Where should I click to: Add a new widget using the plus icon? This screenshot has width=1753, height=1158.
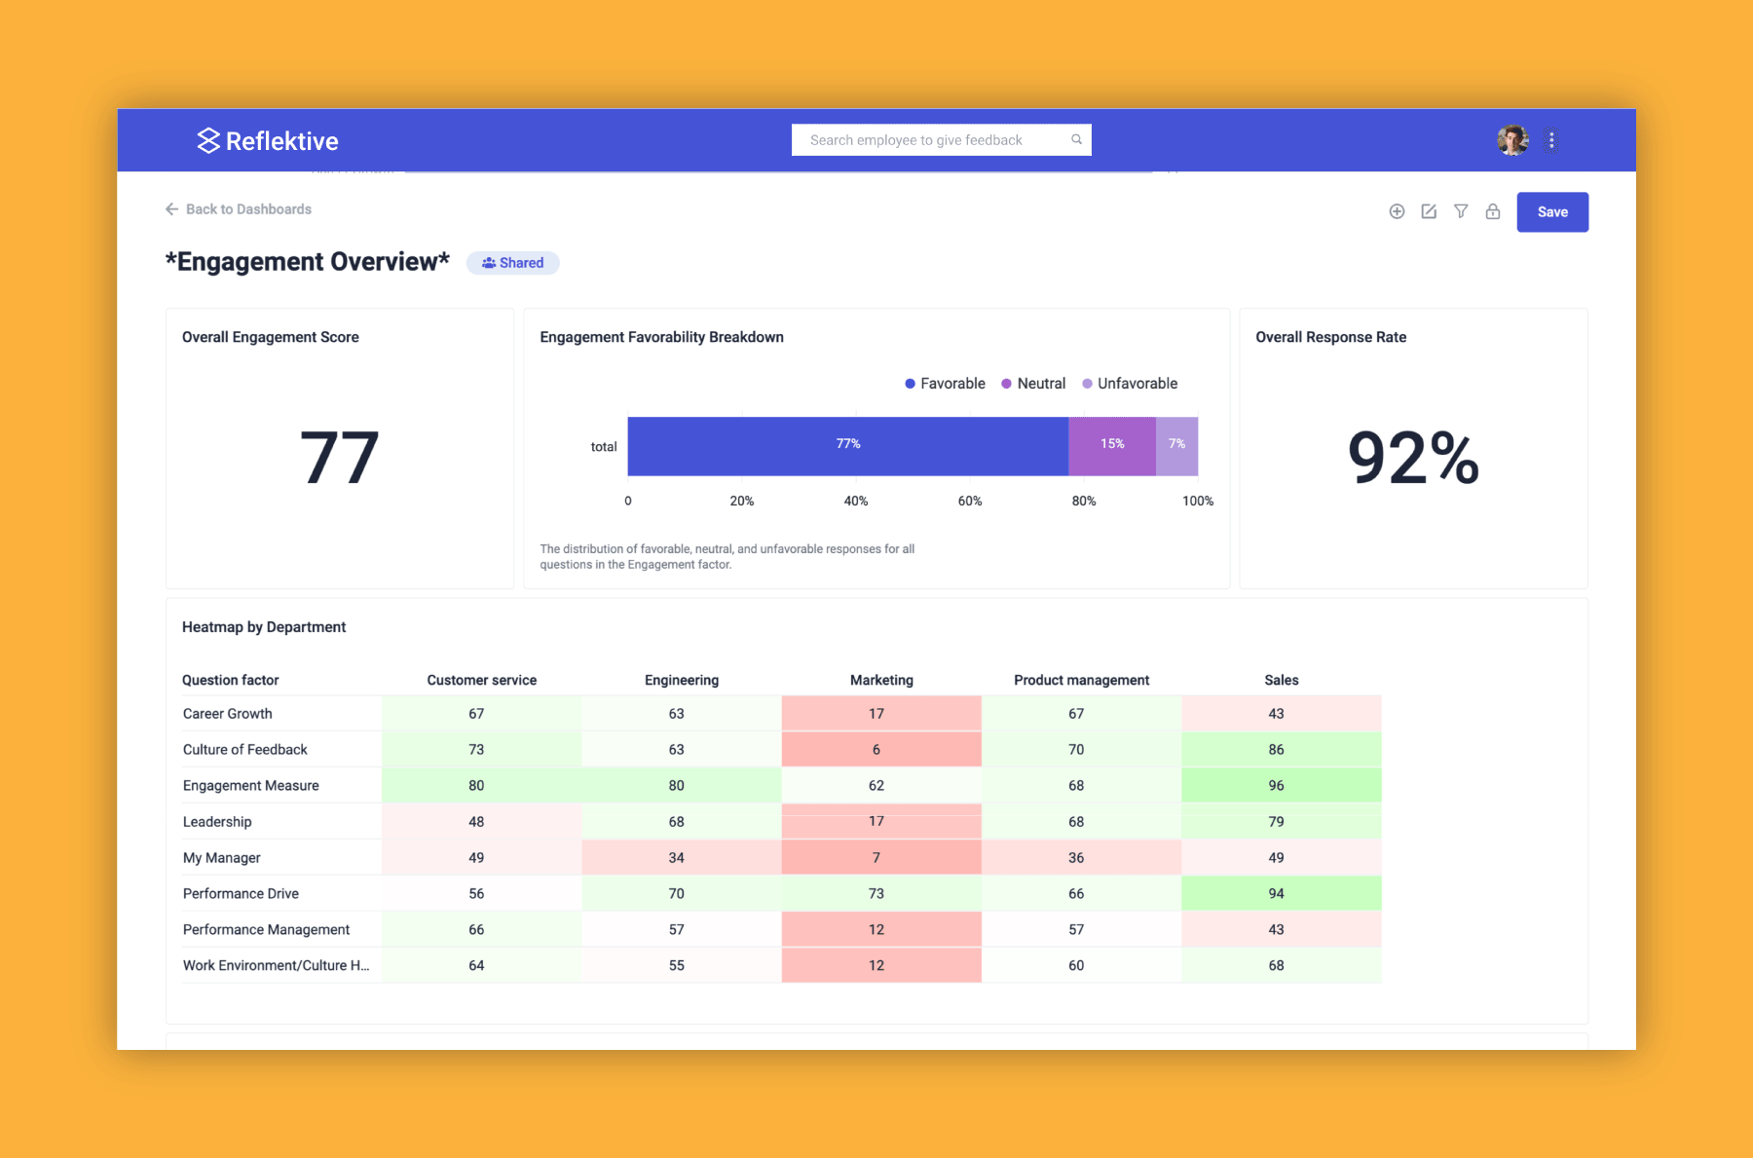(x=1398, y=211)
